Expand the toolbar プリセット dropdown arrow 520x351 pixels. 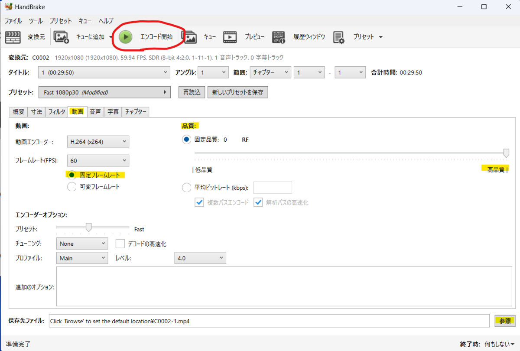[x=380, y=37]
